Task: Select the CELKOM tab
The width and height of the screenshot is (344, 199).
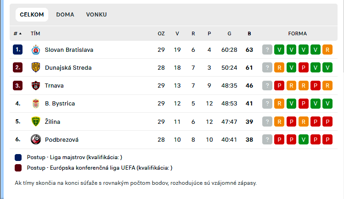Action: click(32, 15)
